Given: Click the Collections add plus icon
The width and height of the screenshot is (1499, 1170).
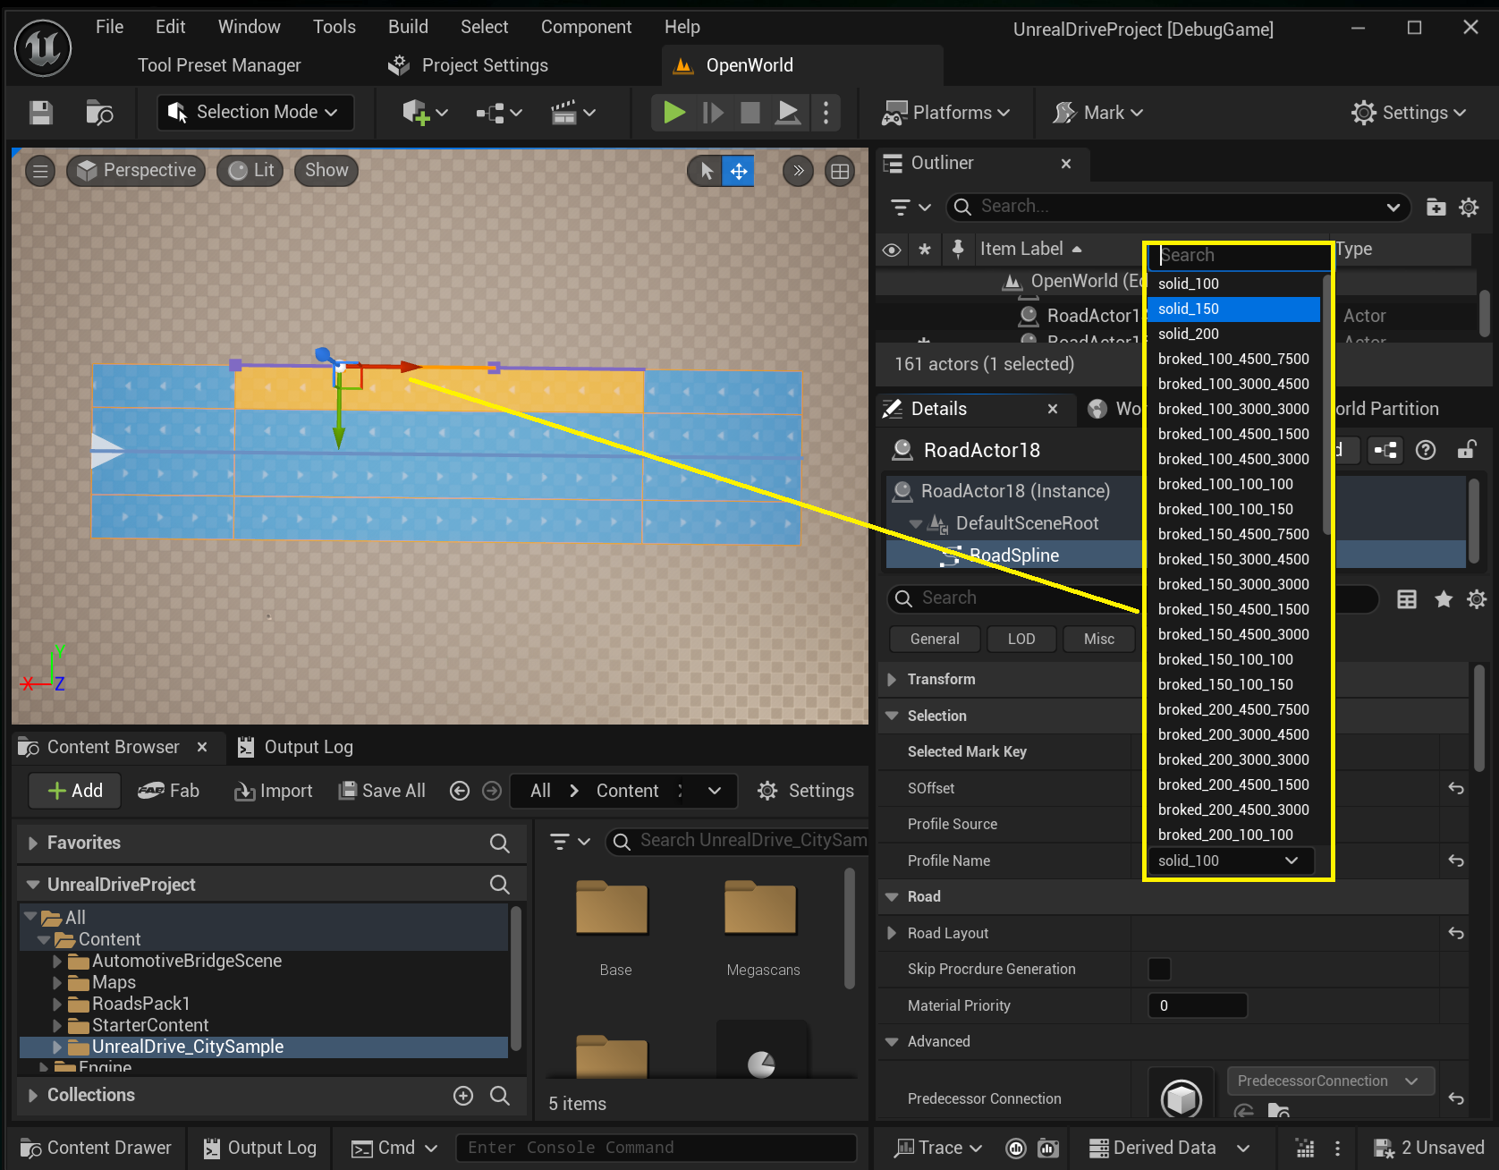Looking at the screenshot, I should click(463, 1096).
